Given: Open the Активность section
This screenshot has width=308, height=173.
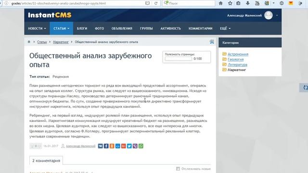Looking at the screenshot, I should pos(170,28).
